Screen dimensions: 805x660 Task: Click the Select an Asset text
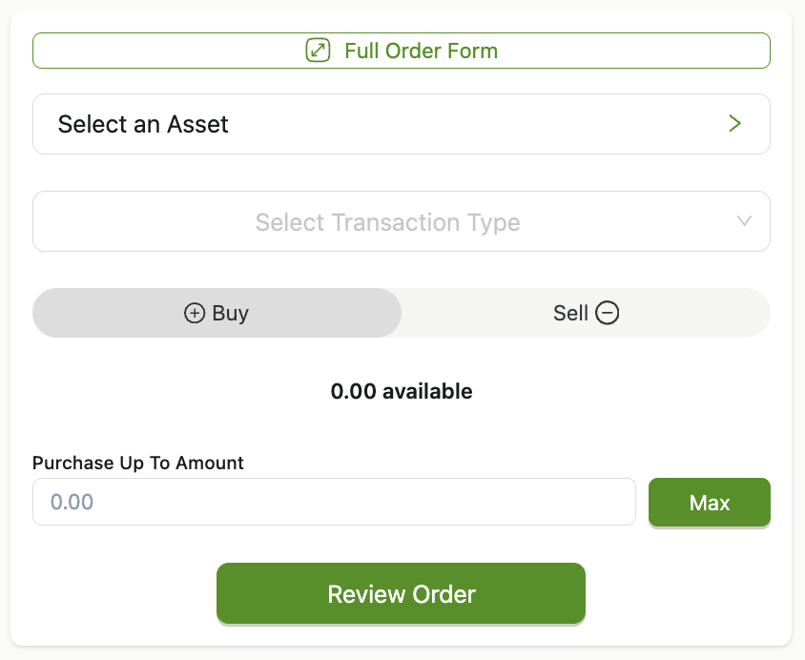(x=143, y=124)
